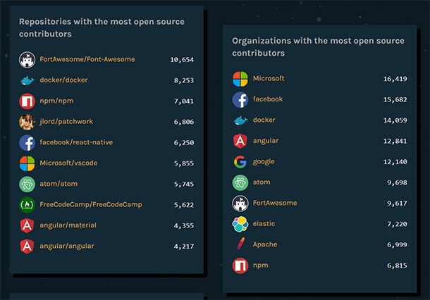The height and width of the screenshot is (300, 430).
Task: Click the atom logo in organizations list
Action: pos(240,182)
